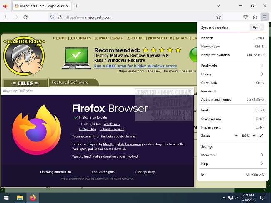Viewport: 271px width, 203px height.
Task: Open Add-ons and themes
Action: (x=233, y=99)
